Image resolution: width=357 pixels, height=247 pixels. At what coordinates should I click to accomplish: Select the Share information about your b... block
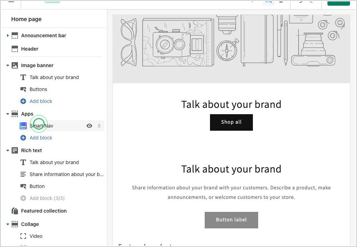click(66, 175)
